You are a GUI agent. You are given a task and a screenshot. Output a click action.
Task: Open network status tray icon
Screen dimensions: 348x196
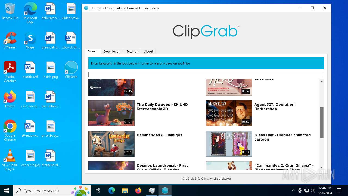pyautogui.click(x=306, y=191)
